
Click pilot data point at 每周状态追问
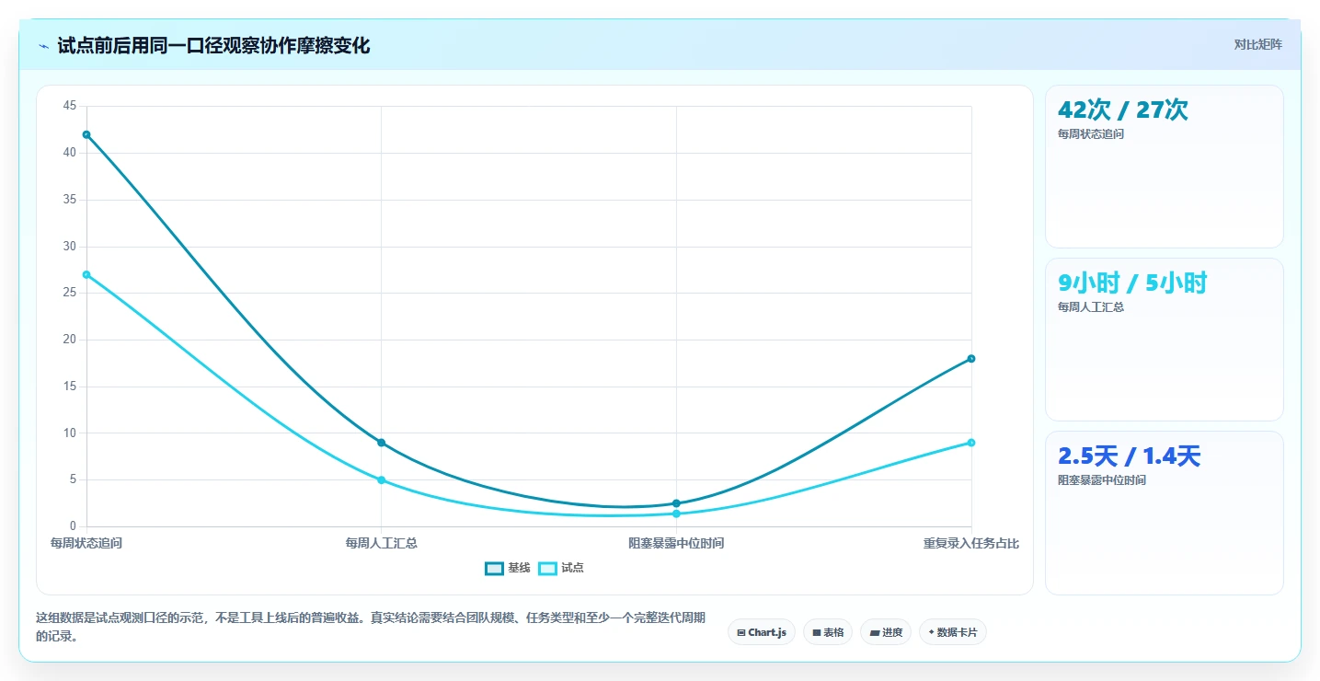[86, 274]
